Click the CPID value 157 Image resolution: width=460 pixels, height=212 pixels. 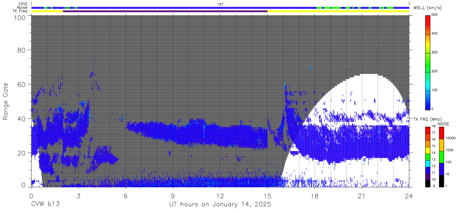[220, 4]
